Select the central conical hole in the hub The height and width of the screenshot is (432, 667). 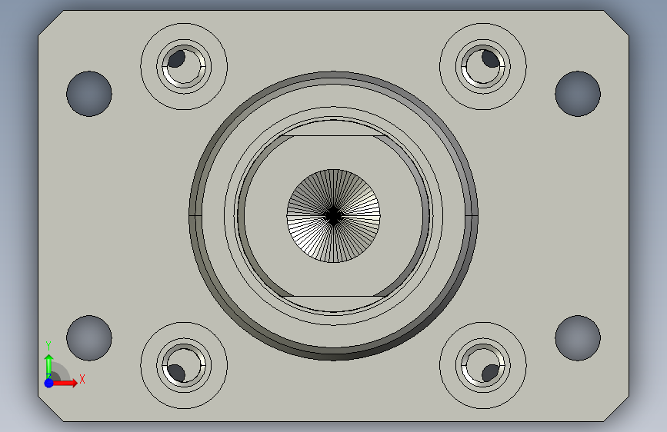(x=334, y=216)
